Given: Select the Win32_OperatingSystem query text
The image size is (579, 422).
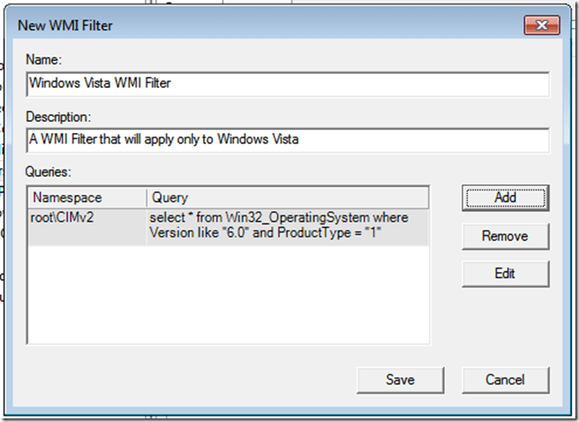Looking at the screenshot, I should 279,217.
